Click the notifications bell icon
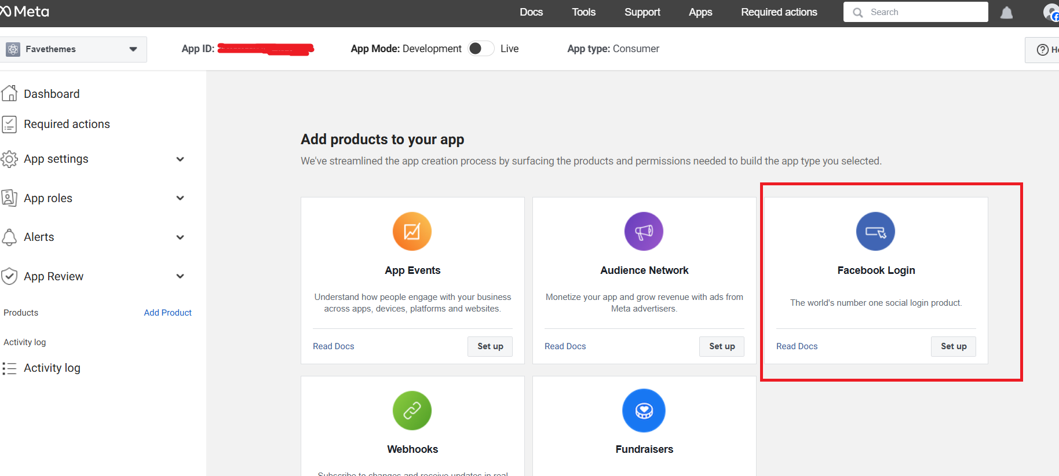Image resolution: width=1059 pixels, height=476 pixels. pyautogui.click(x=1006, y=13)
